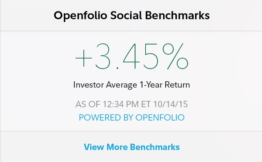Click the word Investor under the percentage
Screen dimensions: 262x162
tap(89, 85)
